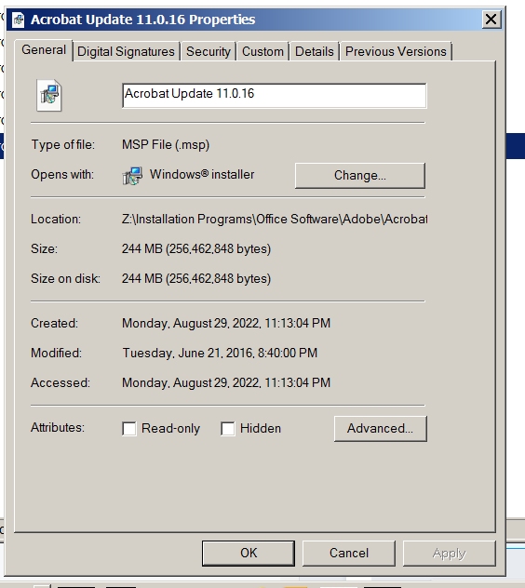Open the Security tab
This screenshot has width=525, height=588.
click(x=209, y=51)
